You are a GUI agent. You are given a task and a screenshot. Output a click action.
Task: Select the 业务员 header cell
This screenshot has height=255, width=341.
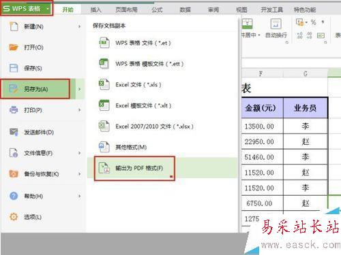[x=306, y=108]
